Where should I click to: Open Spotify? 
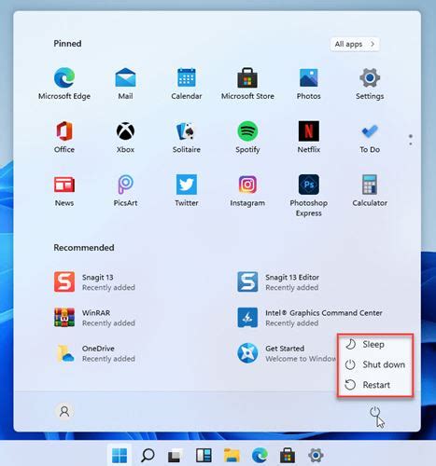247,137
